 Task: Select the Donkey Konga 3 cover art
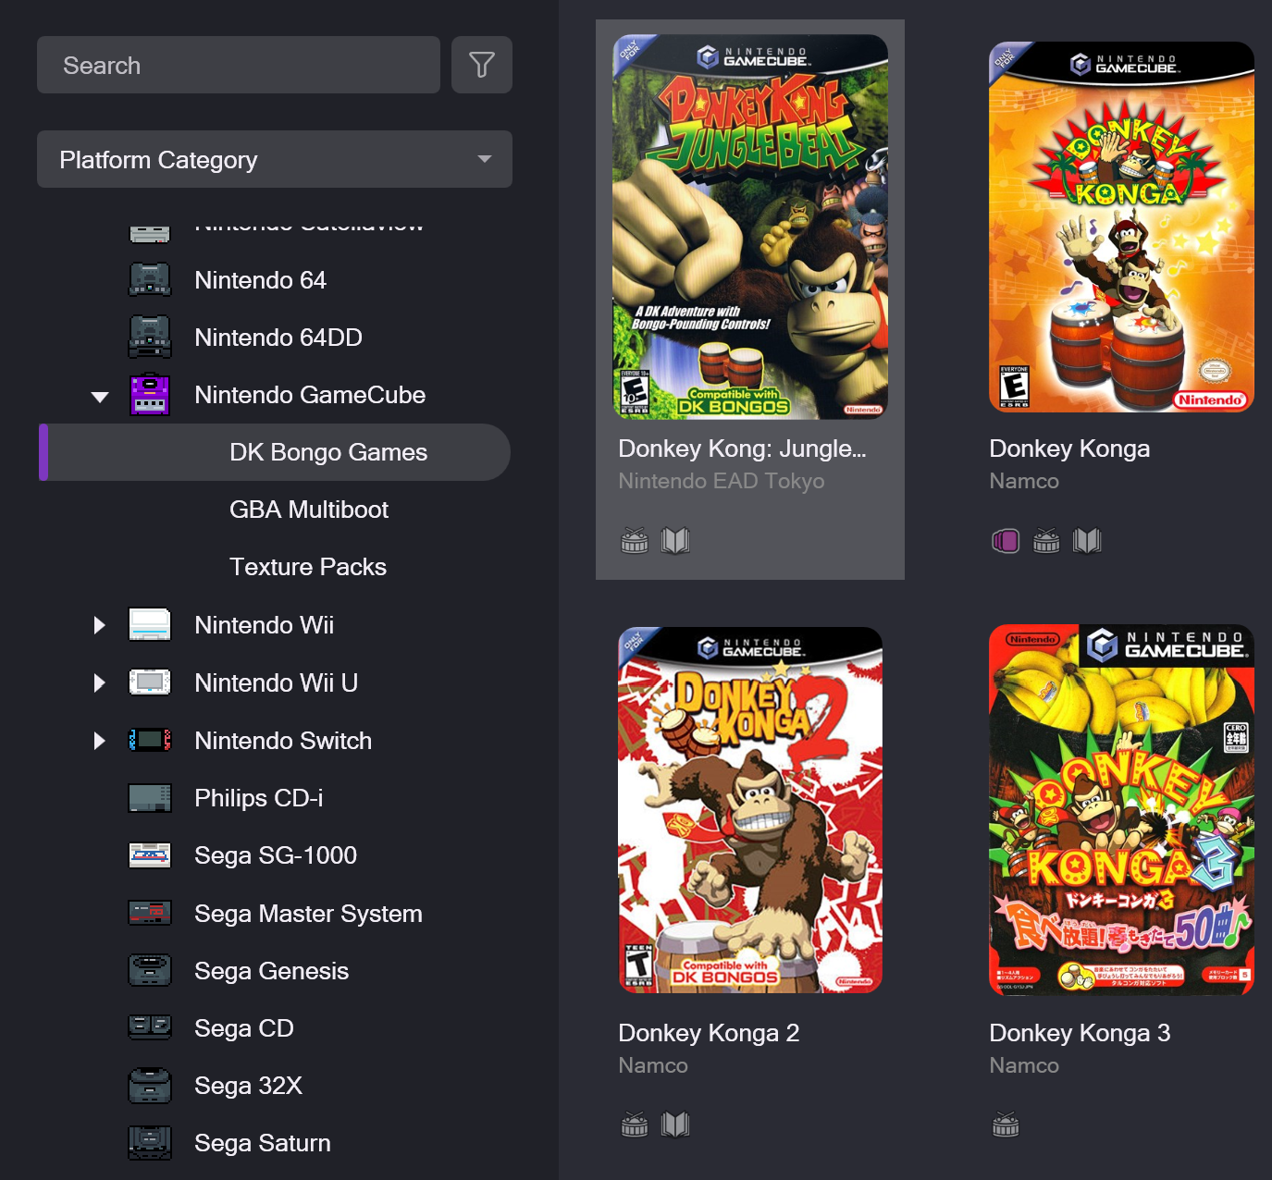point(1121,810)
